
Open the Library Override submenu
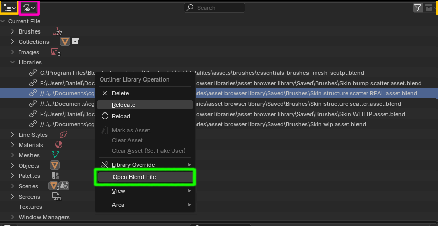tap(145, 165)
